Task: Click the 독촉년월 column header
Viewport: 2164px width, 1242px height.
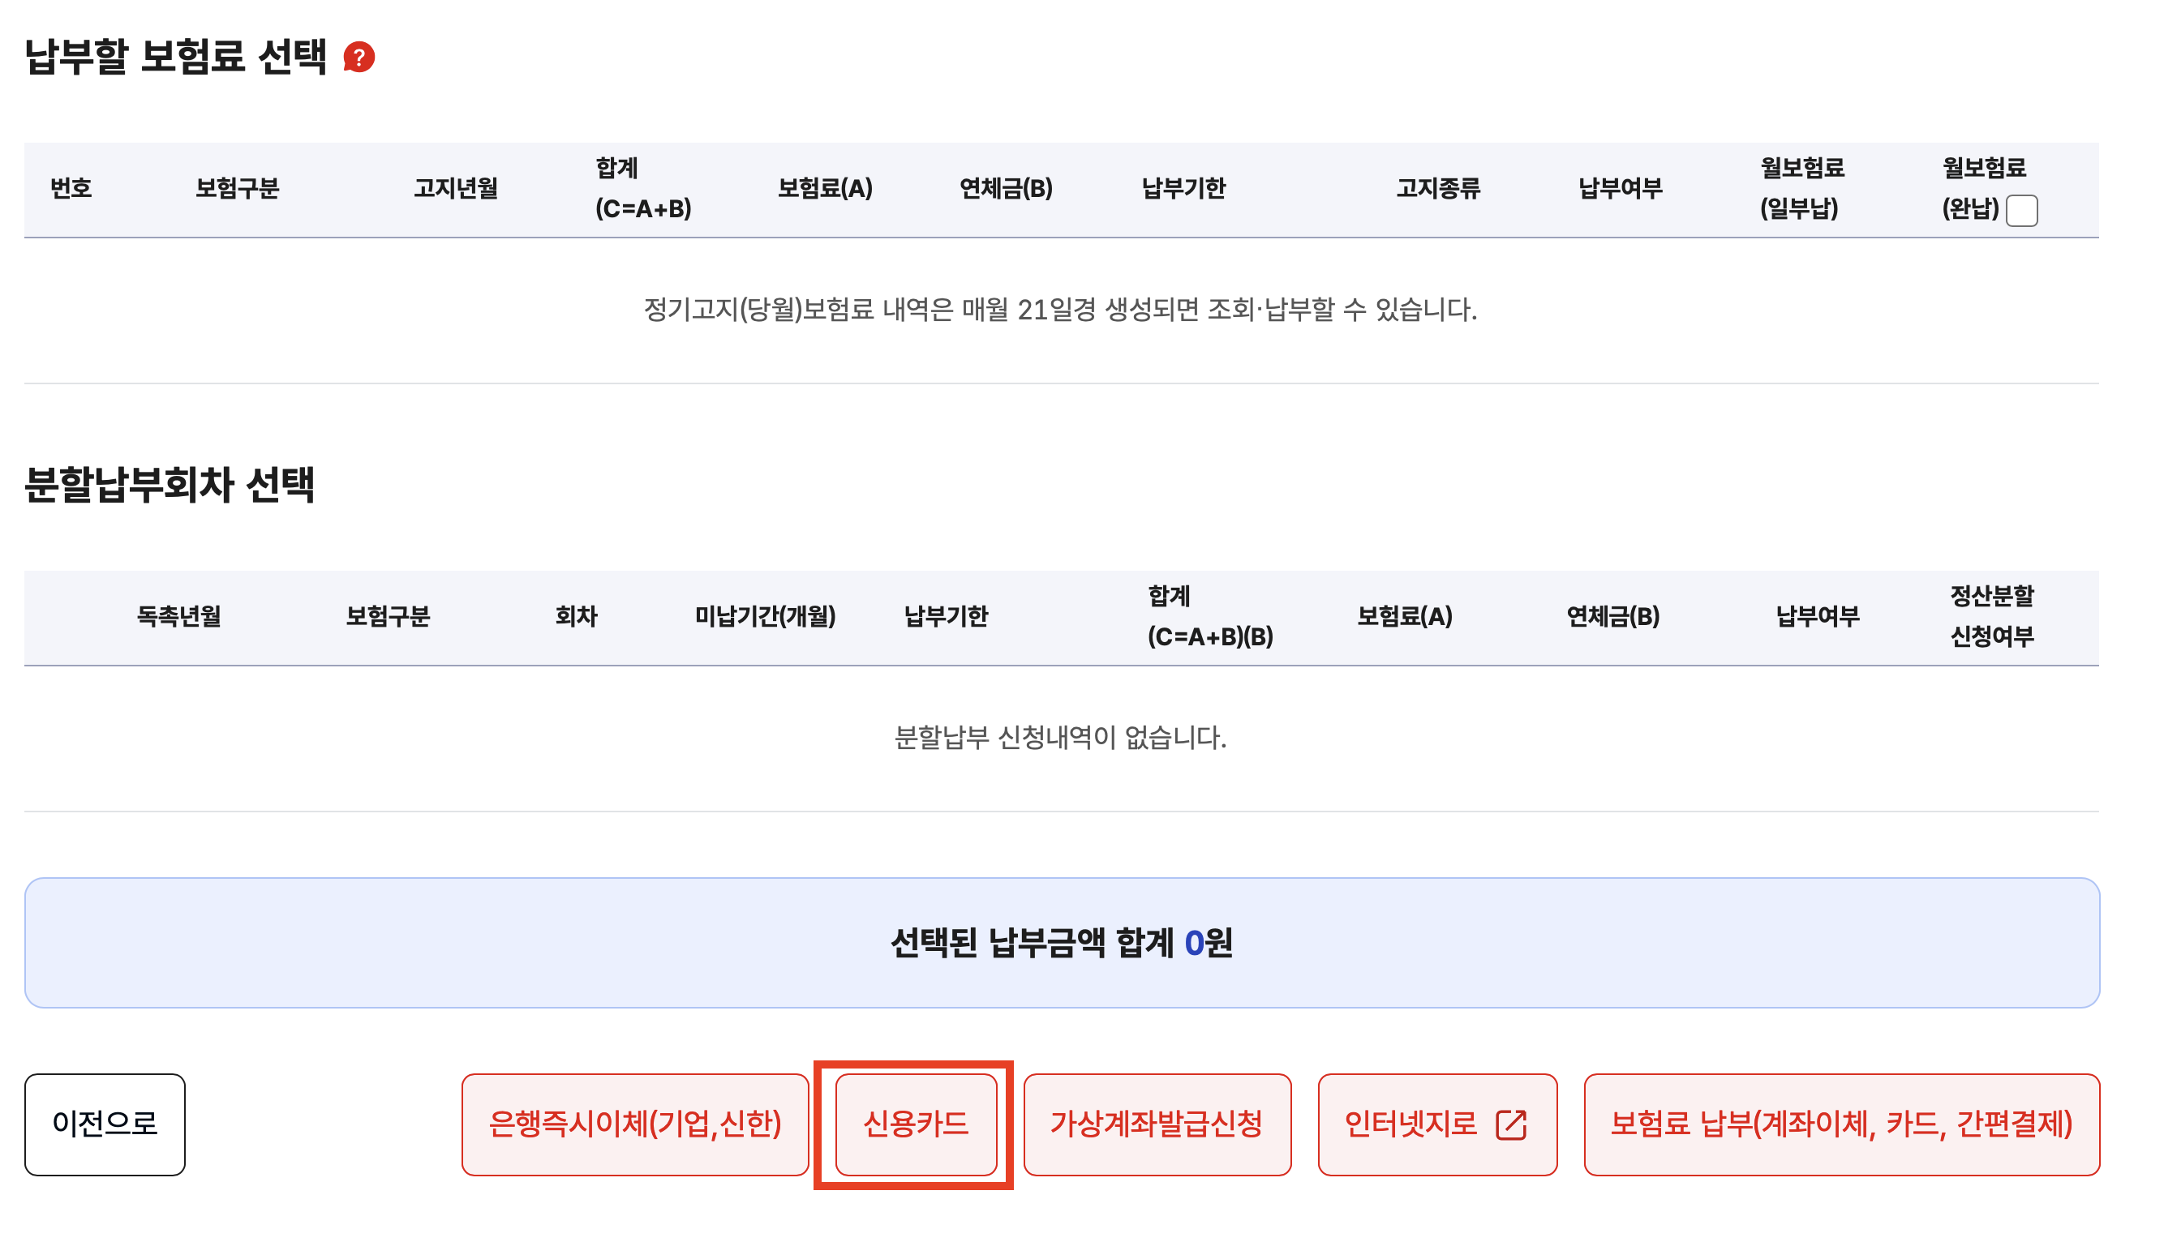Action: pos(179,616)
